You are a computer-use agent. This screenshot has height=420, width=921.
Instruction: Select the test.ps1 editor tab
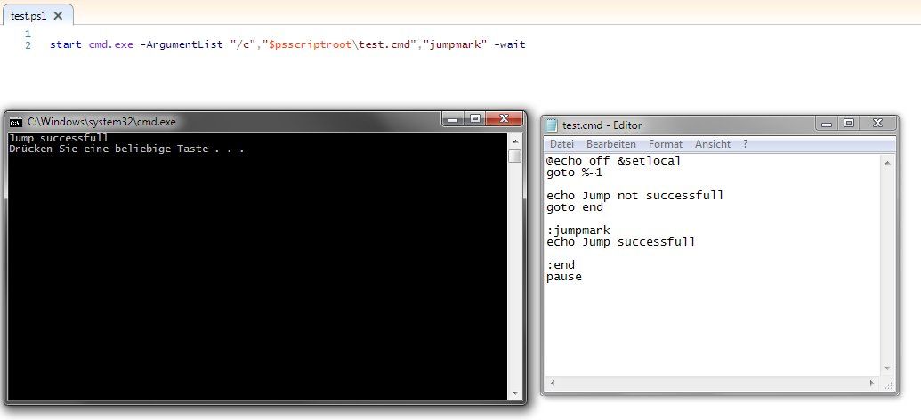pyautogui.click(x=36, y=16)
